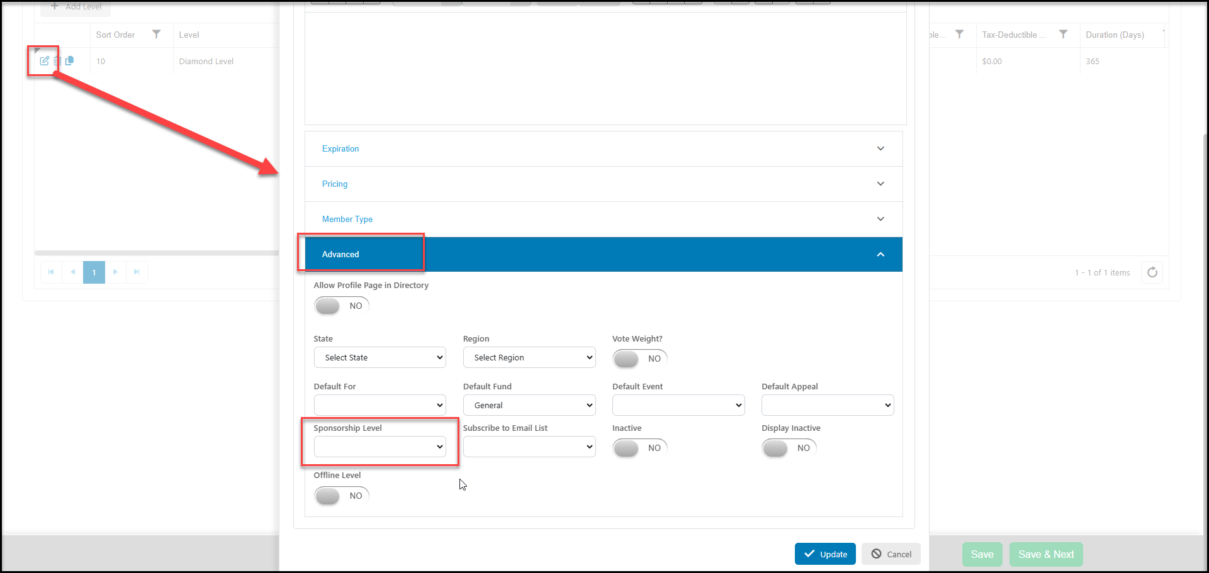
Task: Toggle the Vote Weight switch
Action: (640, 359)
